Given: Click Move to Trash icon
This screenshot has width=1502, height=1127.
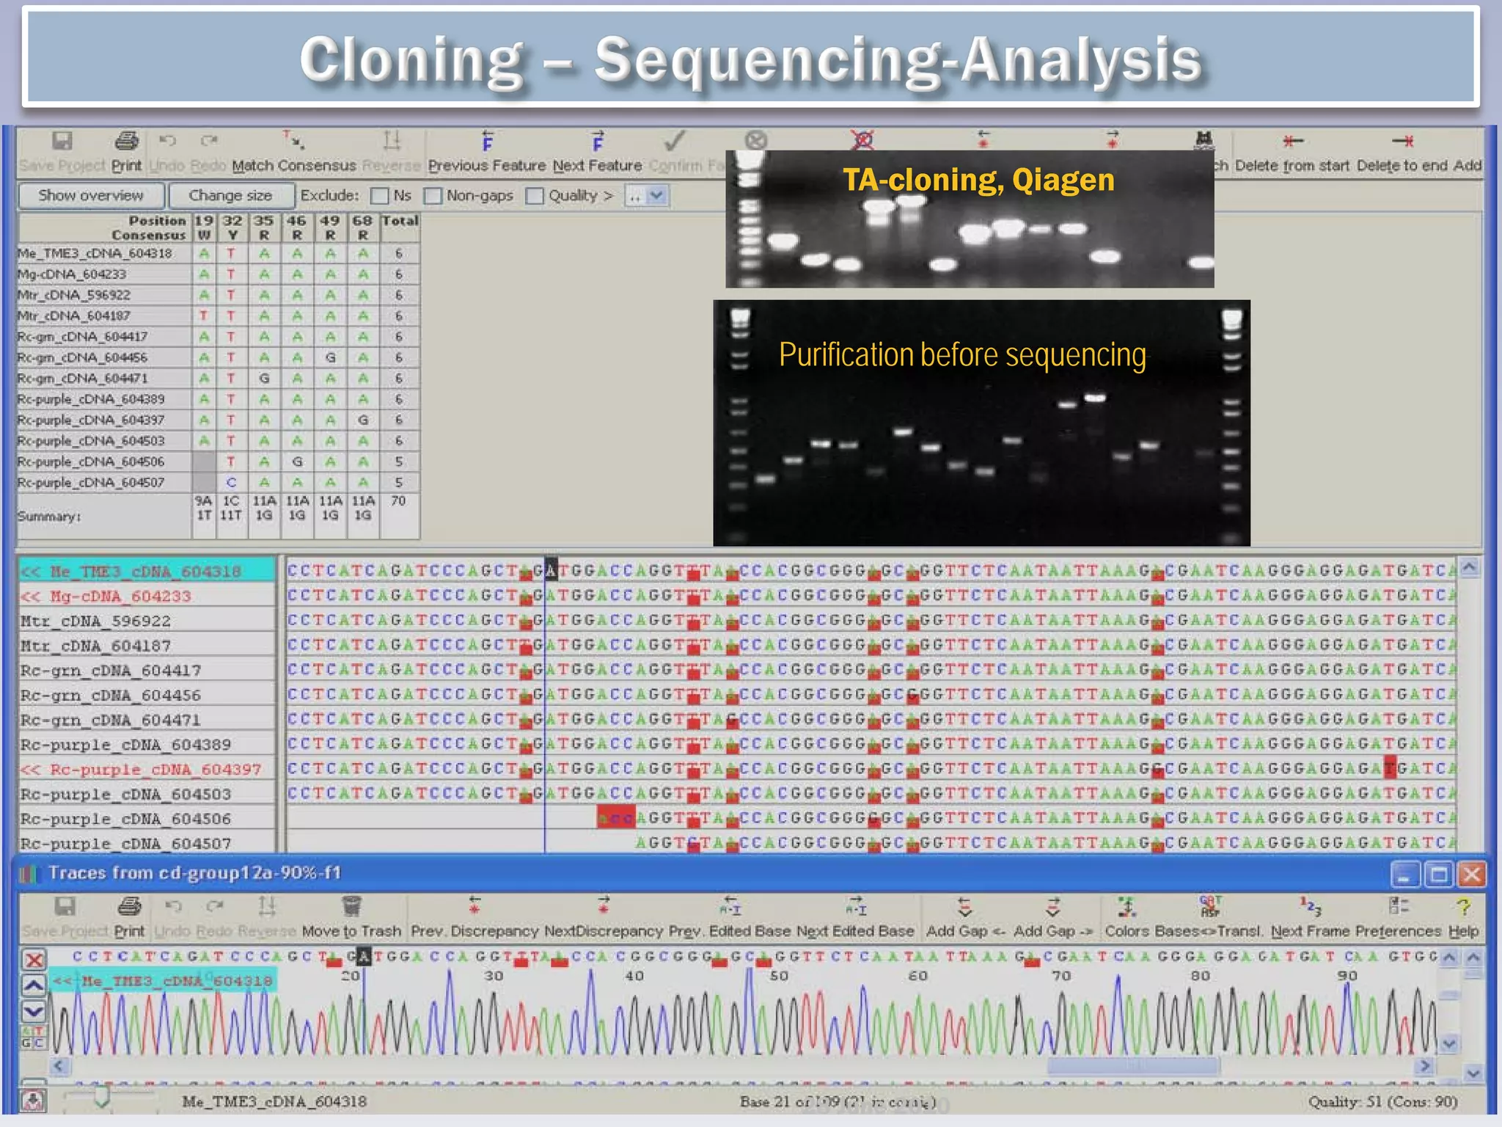Looking at the screenshot, I should [351, 906].
